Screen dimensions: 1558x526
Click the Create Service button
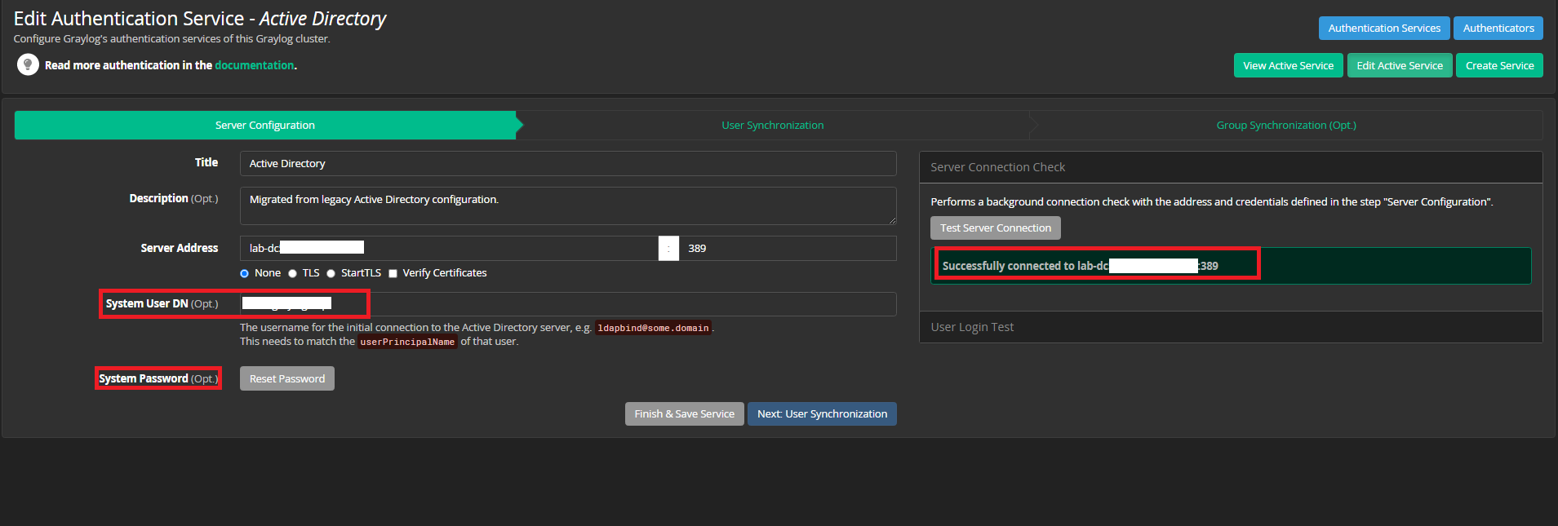coord(1499,65)
